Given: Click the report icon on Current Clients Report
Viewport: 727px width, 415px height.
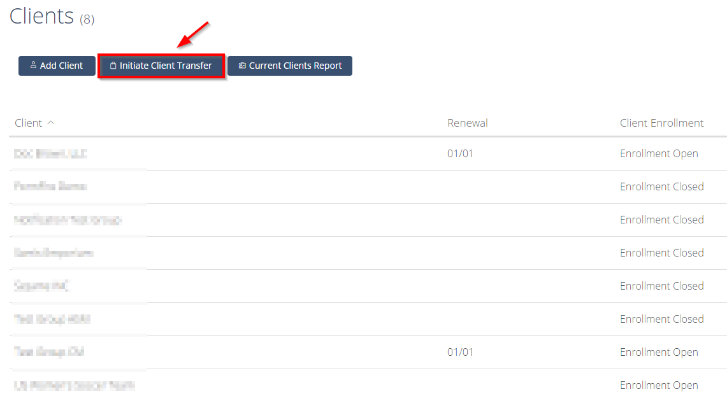Looking at the screenshot, I should tap(242, 66).
